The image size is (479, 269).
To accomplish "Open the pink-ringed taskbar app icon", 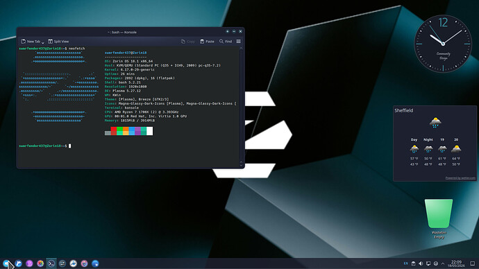I will [x=84, y=263].
